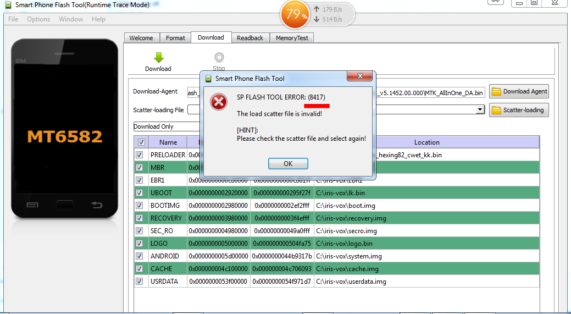Click begin address 0x0000000002980000 of BOOTIMG
Screen dimensions: 571x314
coord(219,206)
